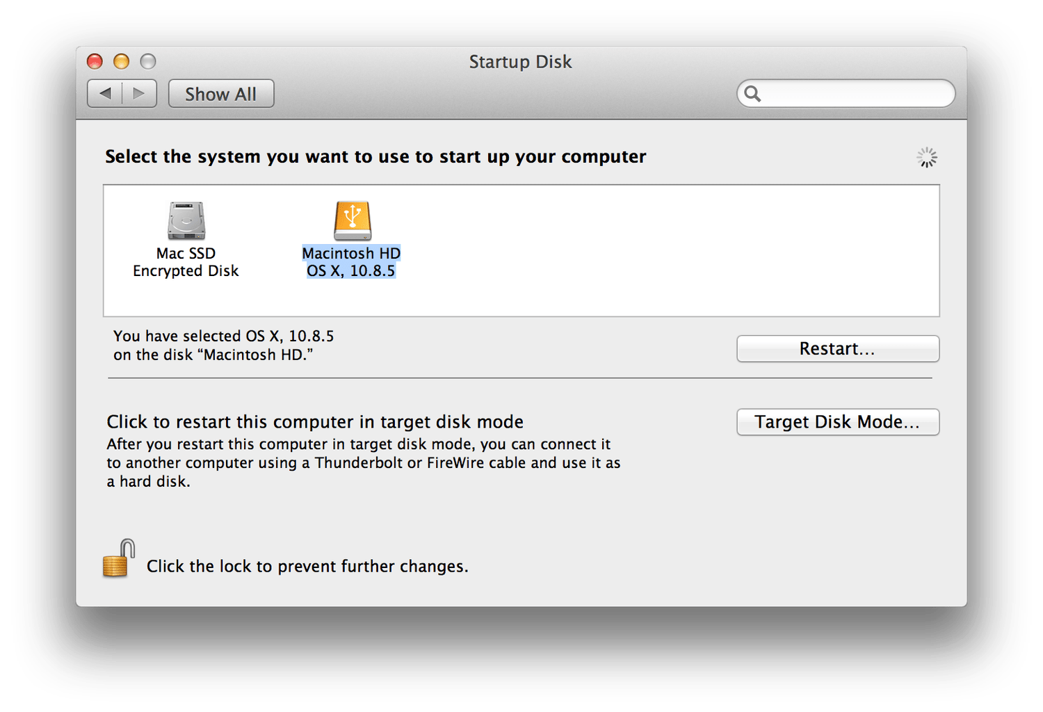Click the gray zoom window button
This screenshot has height=712, width=1043.
coord(148,62)
